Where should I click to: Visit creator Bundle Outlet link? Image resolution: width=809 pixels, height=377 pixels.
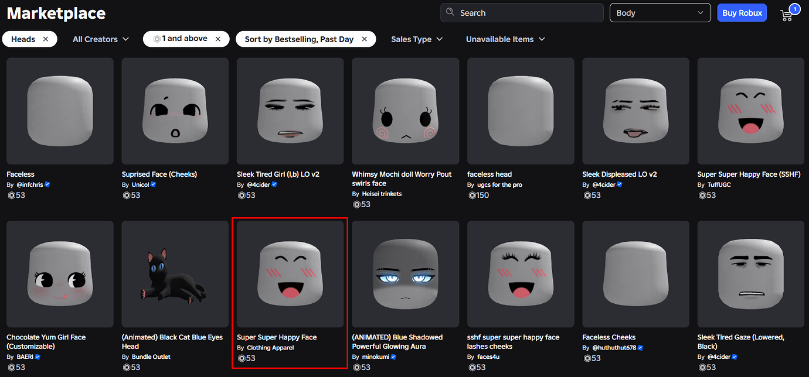pyautogui.click(x=151, y=357)
